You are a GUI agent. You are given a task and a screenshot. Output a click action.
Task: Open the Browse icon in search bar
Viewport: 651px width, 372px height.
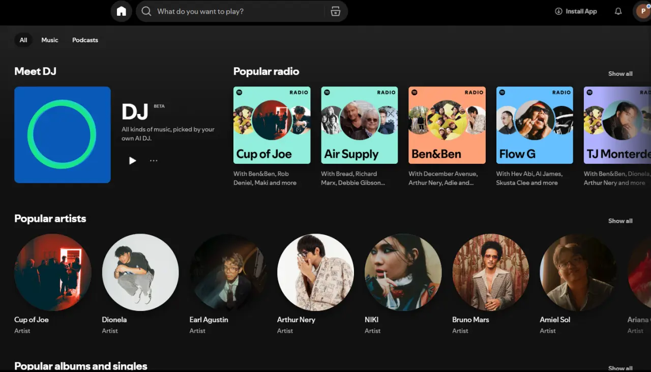click(335, 11)
